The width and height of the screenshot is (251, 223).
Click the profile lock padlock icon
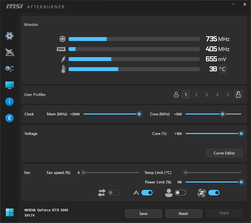click(238, 94)
